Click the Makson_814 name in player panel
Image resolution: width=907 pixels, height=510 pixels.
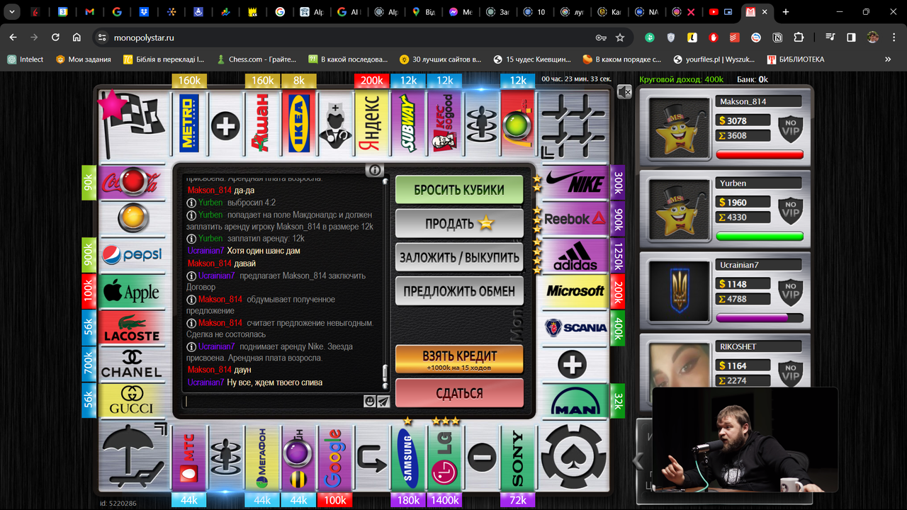tap(743, 101)
